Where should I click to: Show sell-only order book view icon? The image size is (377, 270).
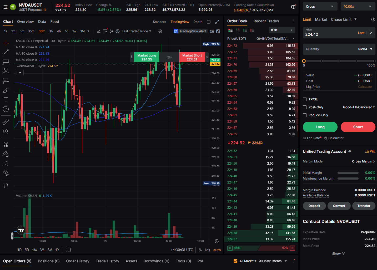[252, 30]
